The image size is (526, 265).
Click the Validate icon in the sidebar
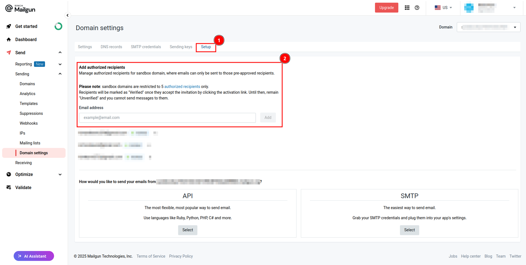click(9, 187)
